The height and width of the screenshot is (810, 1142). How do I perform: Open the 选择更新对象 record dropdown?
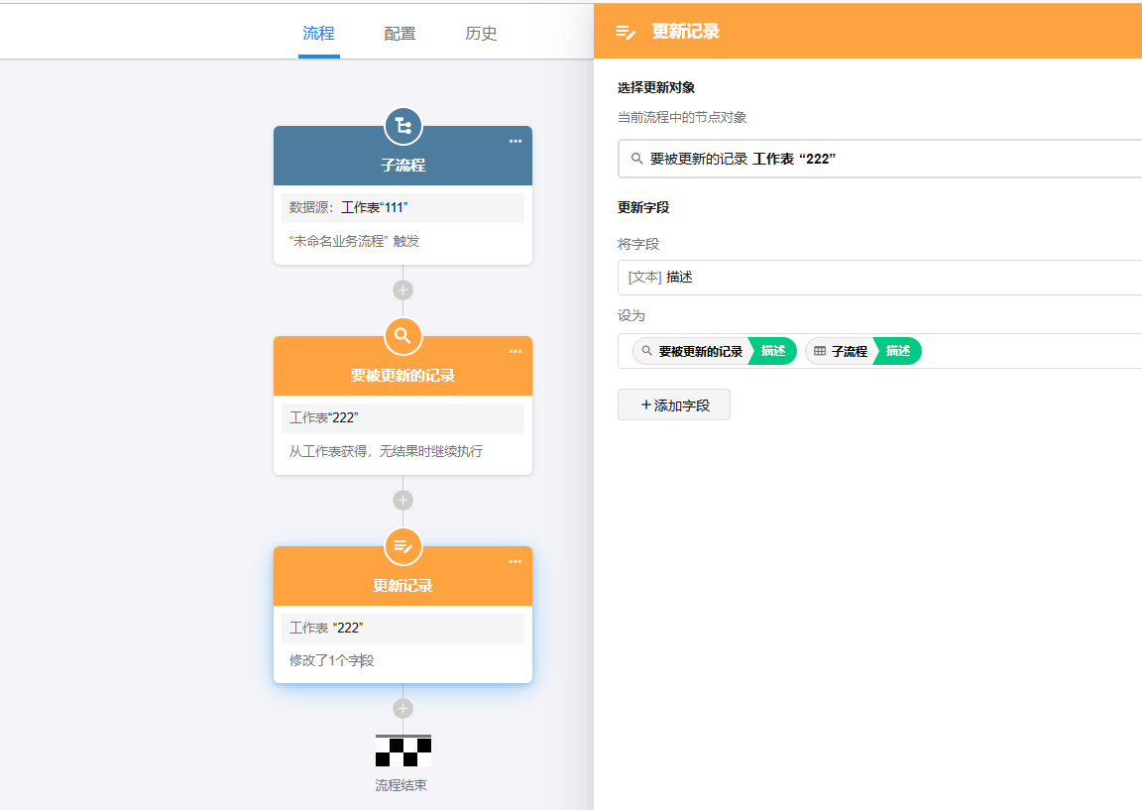tap(880, 159)
